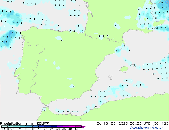This screenshot has height=130, width=169.
Task: Click the 'Su' weekday label
Action: pyautogui.click(x=99, y=124)
